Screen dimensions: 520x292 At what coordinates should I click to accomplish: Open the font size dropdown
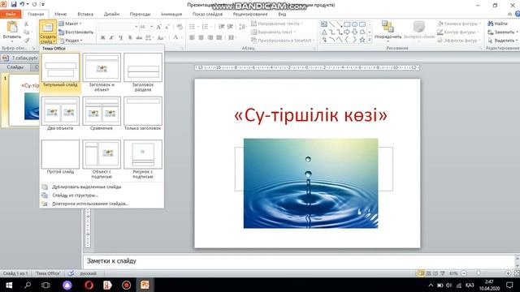[152, 27]
